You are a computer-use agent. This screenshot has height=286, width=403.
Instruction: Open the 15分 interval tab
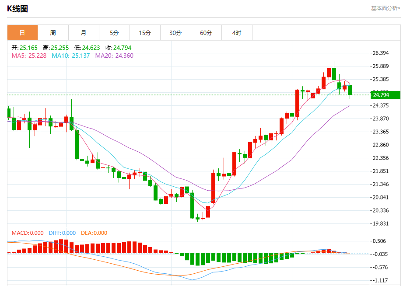tap(145, 33)
